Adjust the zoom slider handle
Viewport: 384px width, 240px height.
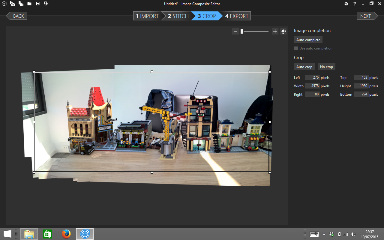click(242, 31)
